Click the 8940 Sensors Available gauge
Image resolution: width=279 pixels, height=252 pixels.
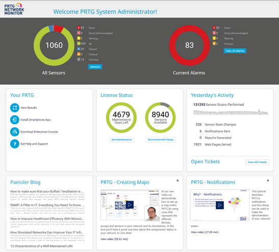tap(160, 117)
